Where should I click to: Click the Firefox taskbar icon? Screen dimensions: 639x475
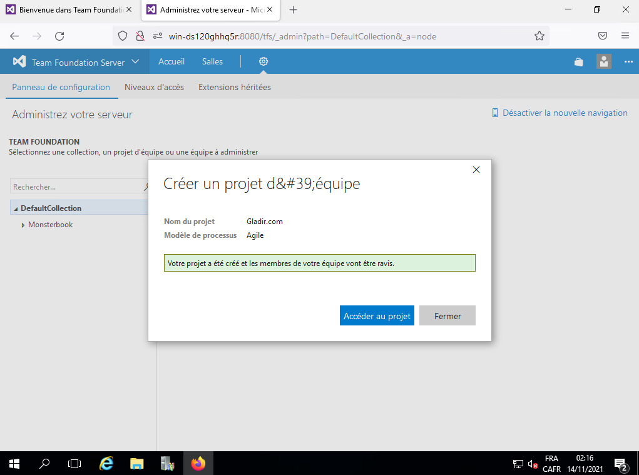click(198, 463)
